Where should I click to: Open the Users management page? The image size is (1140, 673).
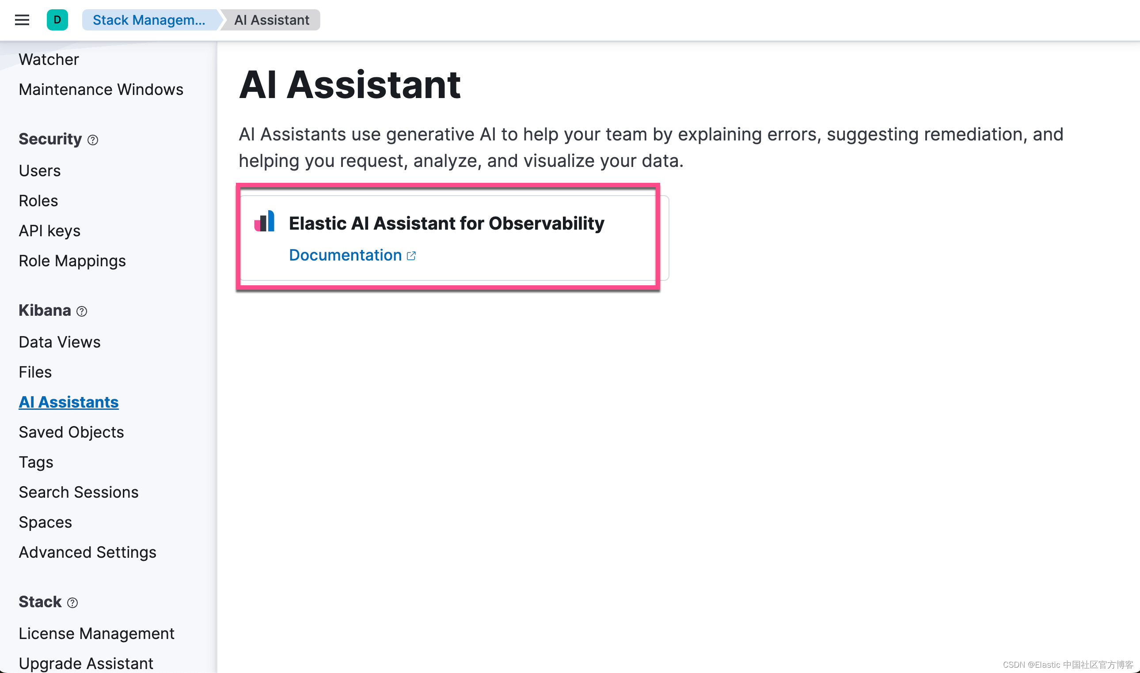click(39, 170)
